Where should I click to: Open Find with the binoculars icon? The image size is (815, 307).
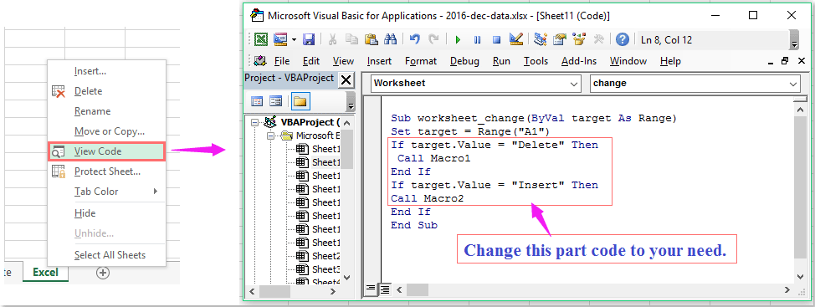pyautogui.click(x=390, y=39)
